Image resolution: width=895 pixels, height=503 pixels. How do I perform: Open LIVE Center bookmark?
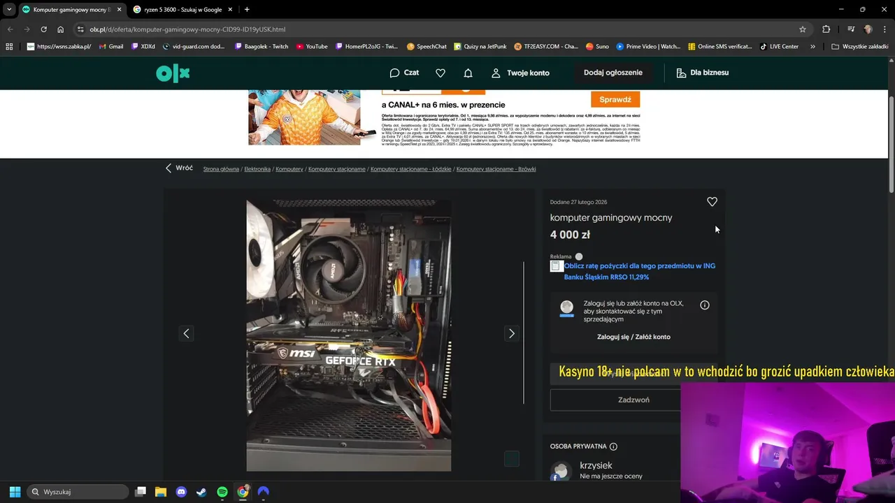click(x=779, y=47)
